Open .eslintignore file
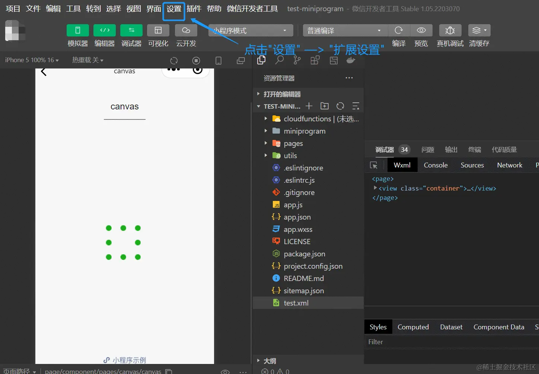The image size is (539, 374). [x=308, y=168]
